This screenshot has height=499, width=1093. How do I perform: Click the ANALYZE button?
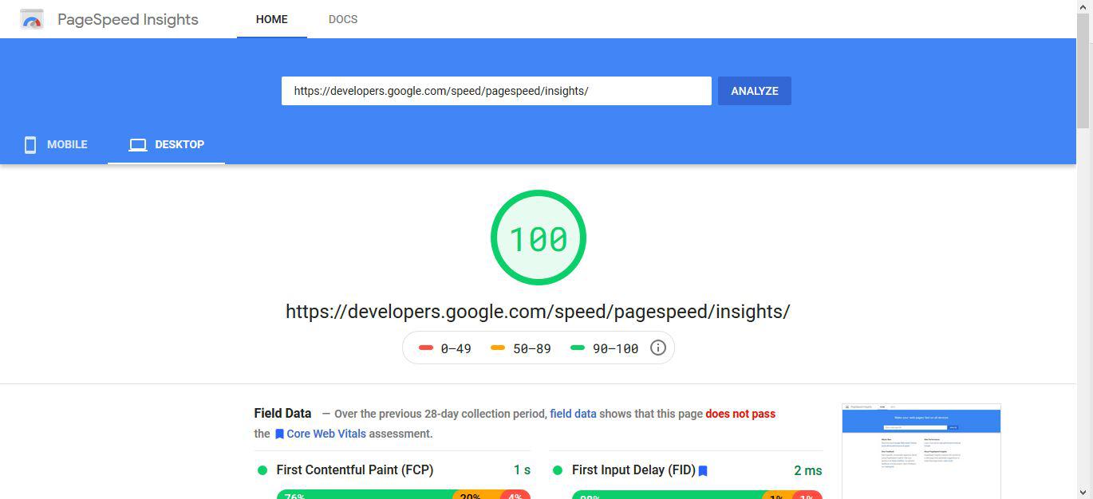click(755, 91)
